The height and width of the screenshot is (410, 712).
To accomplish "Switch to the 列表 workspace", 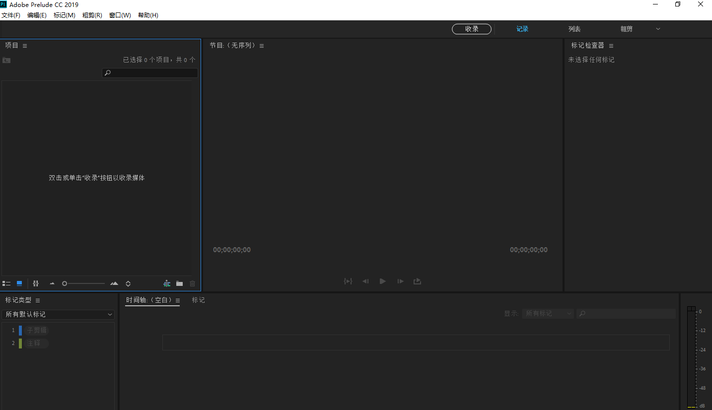I will (574, 29).
